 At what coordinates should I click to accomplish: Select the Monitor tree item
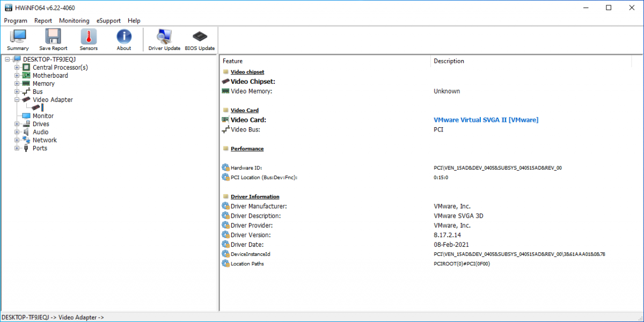[43, 116]
